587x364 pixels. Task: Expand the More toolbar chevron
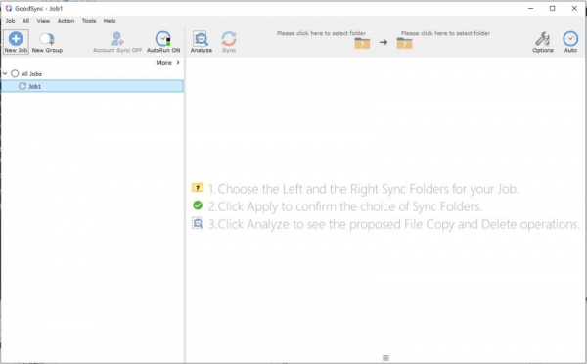[178, 63]
